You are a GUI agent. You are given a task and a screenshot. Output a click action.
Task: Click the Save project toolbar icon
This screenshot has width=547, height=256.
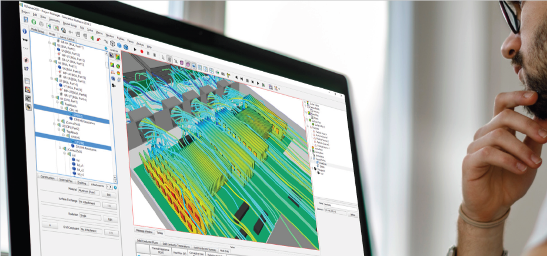click(26, 19)
